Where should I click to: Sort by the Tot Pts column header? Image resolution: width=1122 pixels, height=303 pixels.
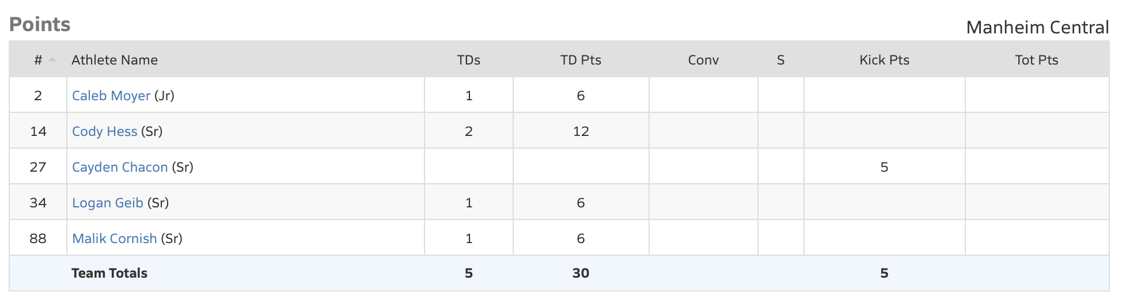[1036, 60]
